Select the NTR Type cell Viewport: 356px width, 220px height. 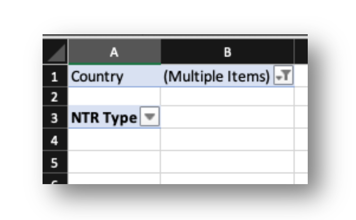pyautogui.click(x=114, y=117)
